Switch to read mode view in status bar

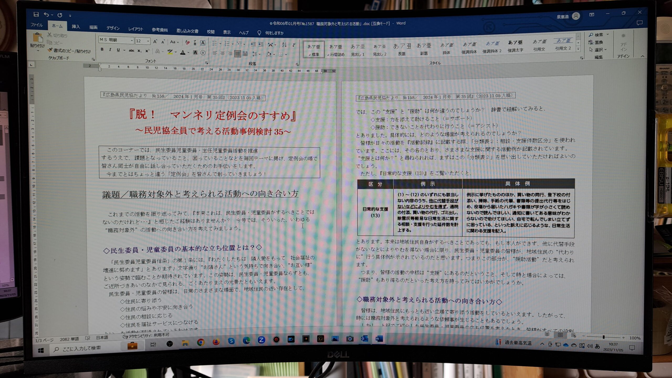pos(547,334)
